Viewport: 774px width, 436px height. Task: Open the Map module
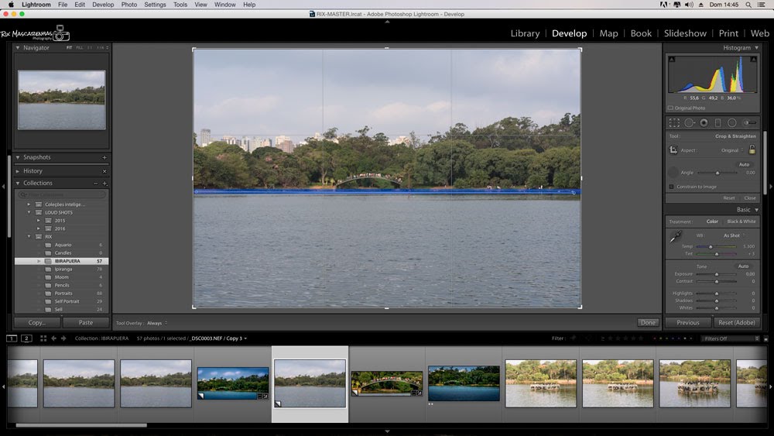[x=608, y=33]
